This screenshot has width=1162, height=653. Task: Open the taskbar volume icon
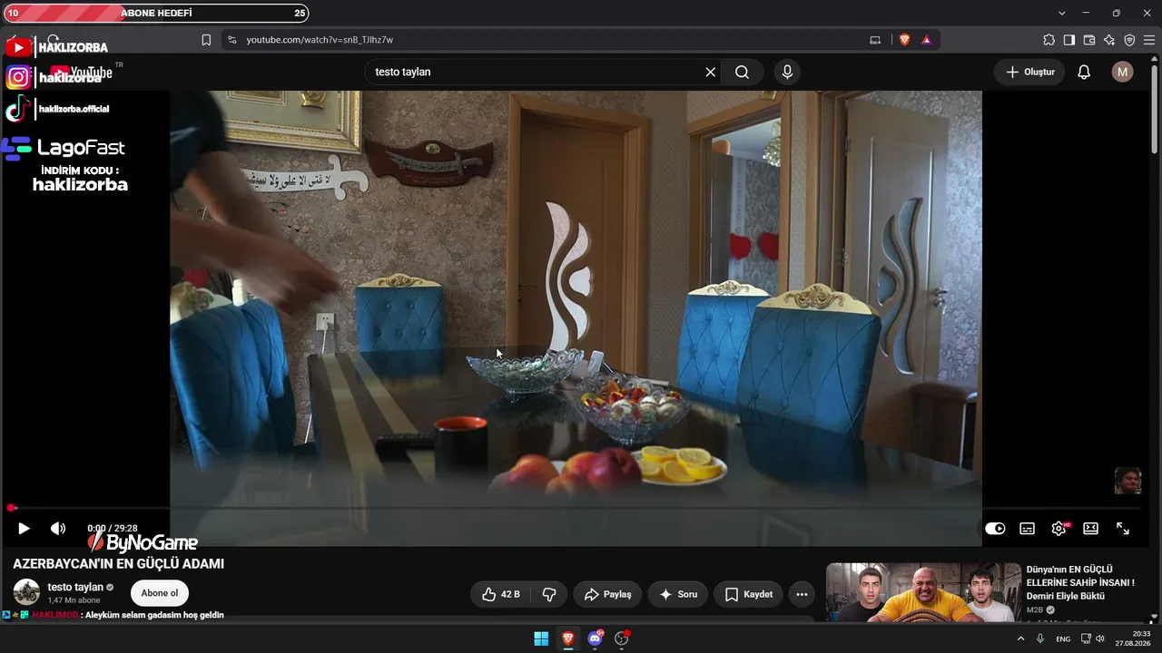(x=1100, y=638)
